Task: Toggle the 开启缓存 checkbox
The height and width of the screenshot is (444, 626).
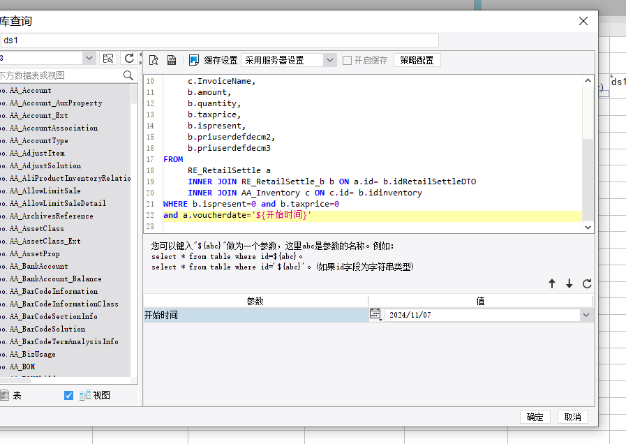Action: click(x=348, y=60)
